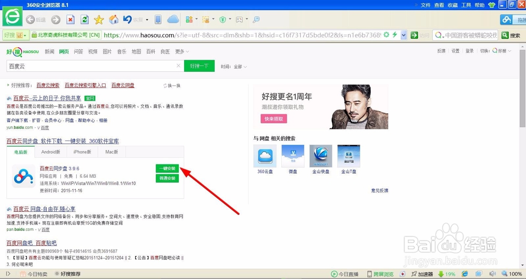This screenshot has height=279, width=526.
Task: Stop loading with the red X page icon
Action: (70, 19)
